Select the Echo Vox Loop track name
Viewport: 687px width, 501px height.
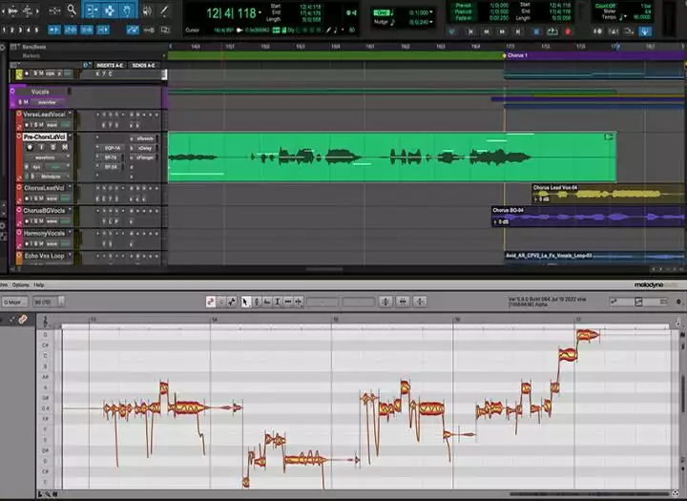[44, 256]
